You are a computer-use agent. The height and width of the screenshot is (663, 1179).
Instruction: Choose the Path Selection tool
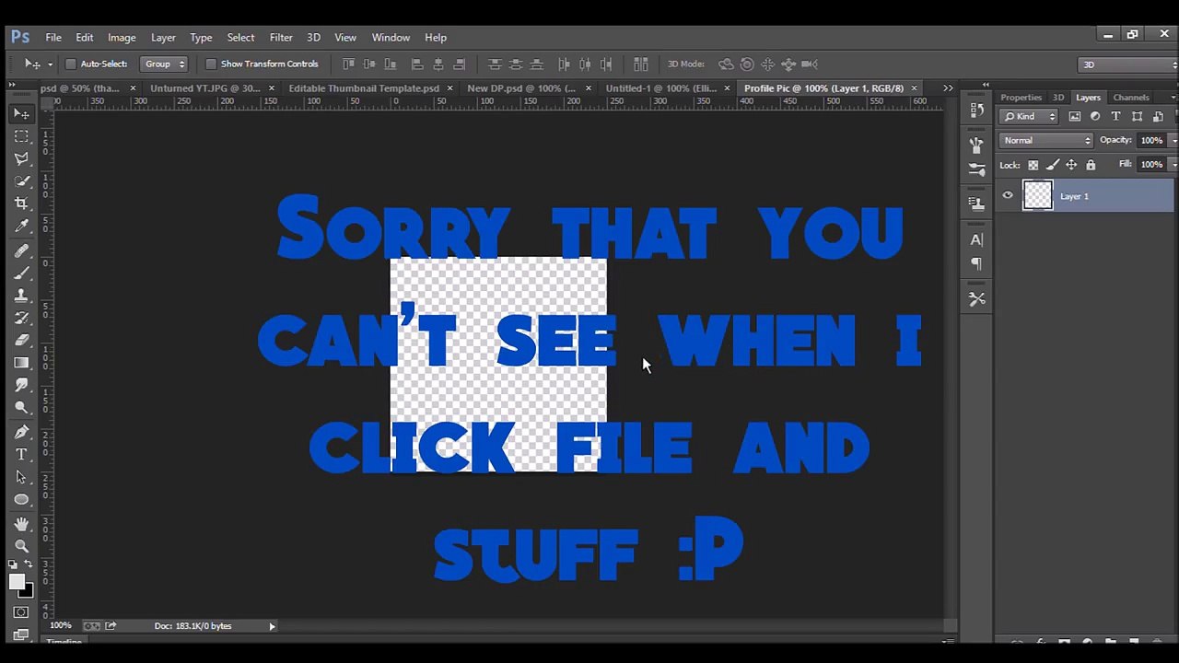(x=21, y=477)
